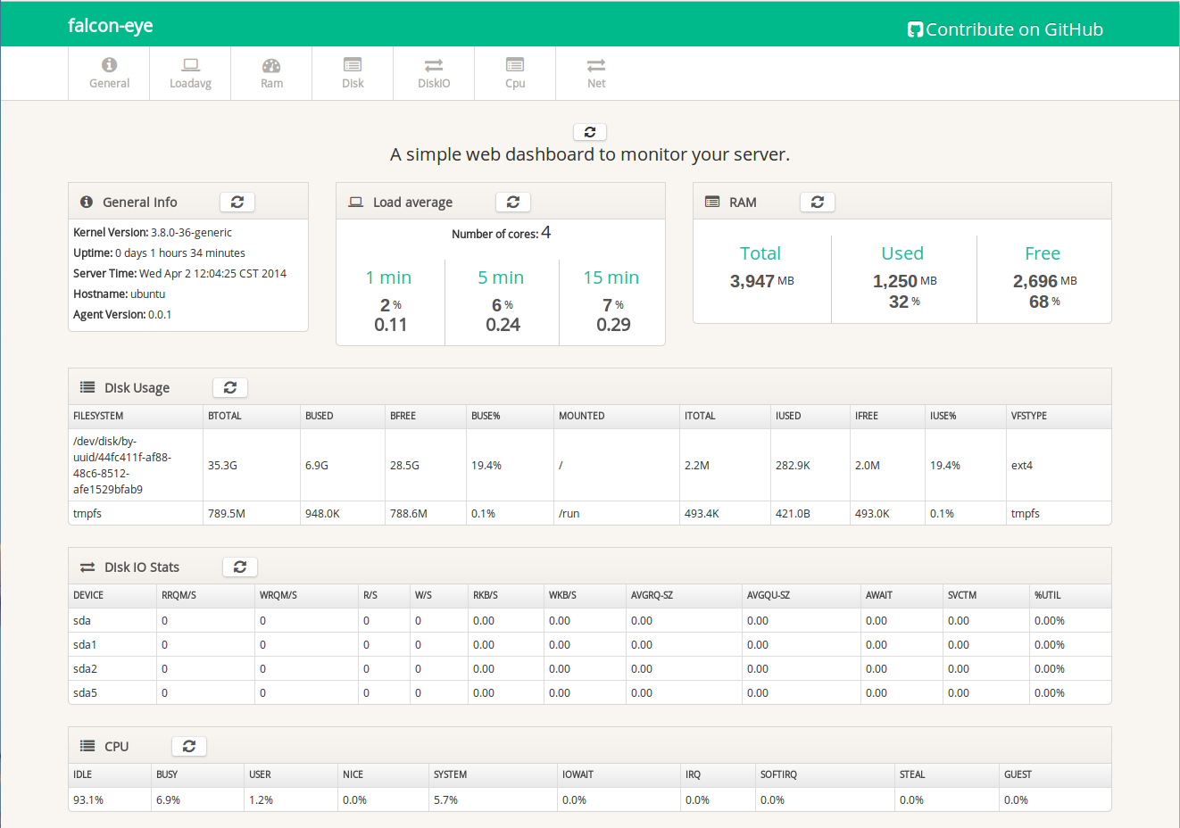Open the Cpu nav tab
The image size is (1180, 828).
(x=515, y=73)
